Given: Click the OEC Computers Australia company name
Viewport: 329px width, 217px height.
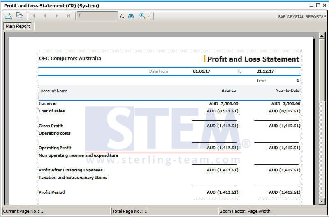Looking at the screenshot, I should coord(70,59).
